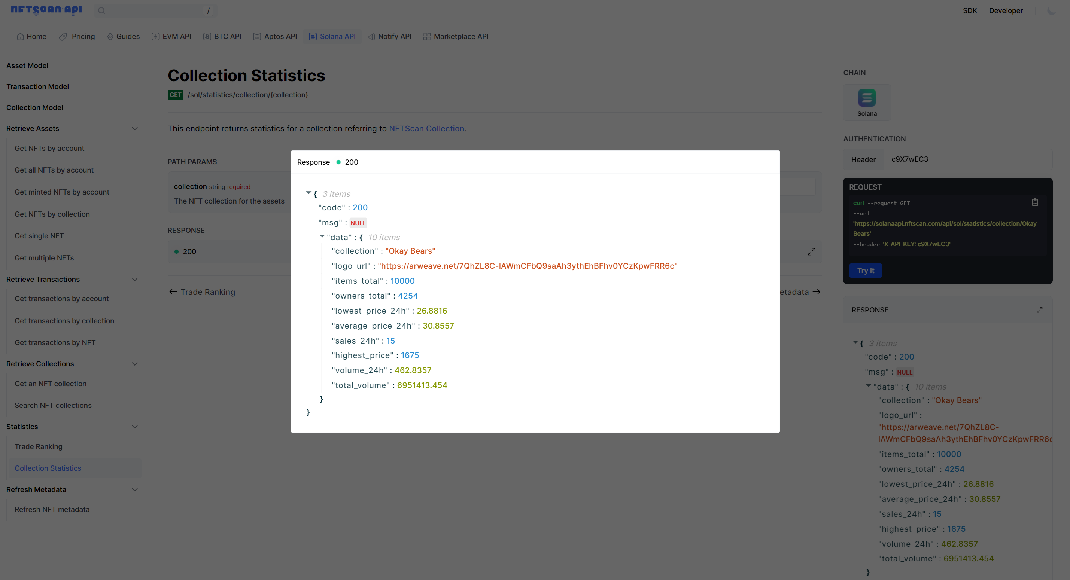Click the search magnifier icon
Screen dimensions: 1070x580
[102, 11]
